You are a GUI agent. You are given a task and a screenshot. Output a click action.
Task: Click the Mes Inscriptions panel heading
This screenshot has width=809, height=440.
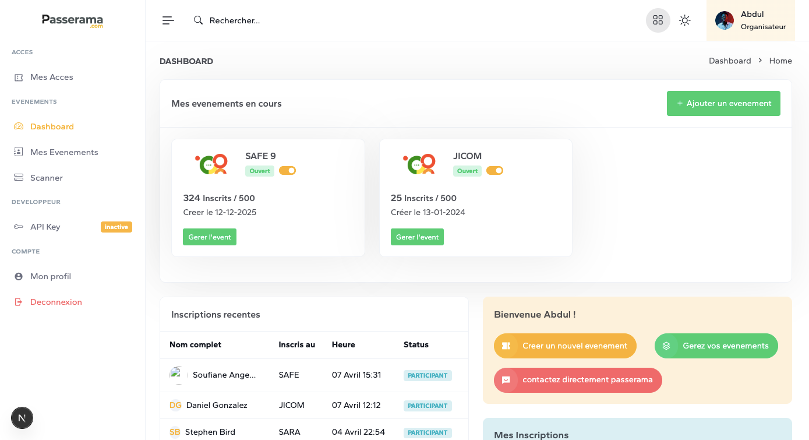pos(531,435)
